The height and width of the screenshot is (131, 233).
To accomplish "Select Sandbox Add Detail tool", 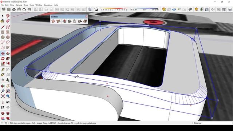I will coord(80,21).
